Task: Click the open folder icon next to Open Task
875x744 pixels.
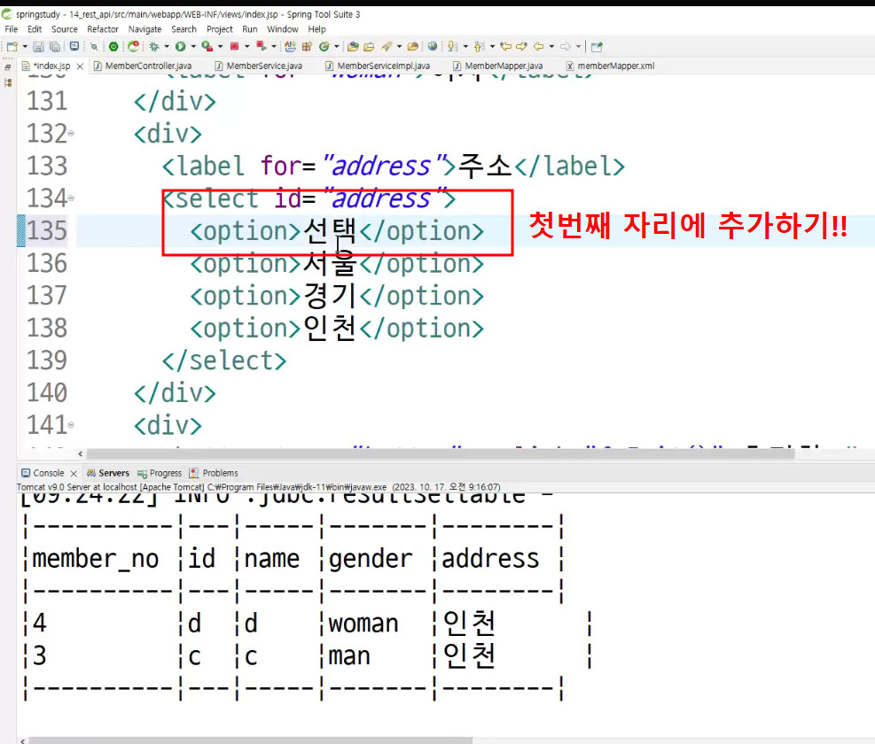Action: pyautogui.click(x=369, y=47)
